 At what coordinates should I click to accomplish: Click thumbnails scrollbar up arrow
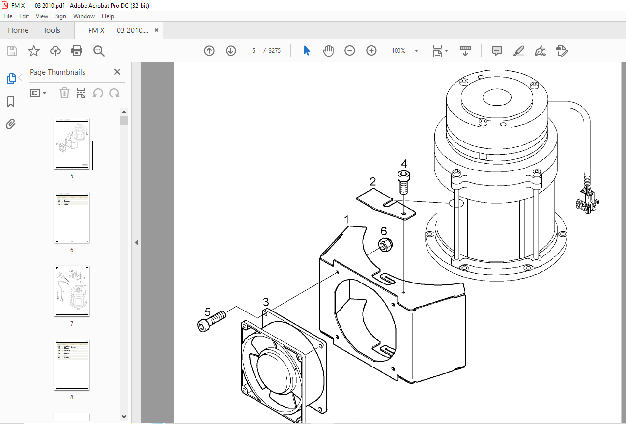pos(124,112)
